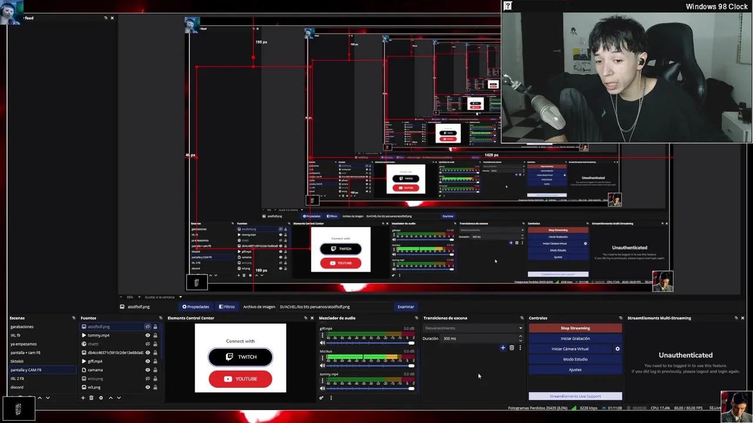This screenshot has width=753, height=423.
Task: Hide the giff.mp4 source
Action: coord(148,361)
